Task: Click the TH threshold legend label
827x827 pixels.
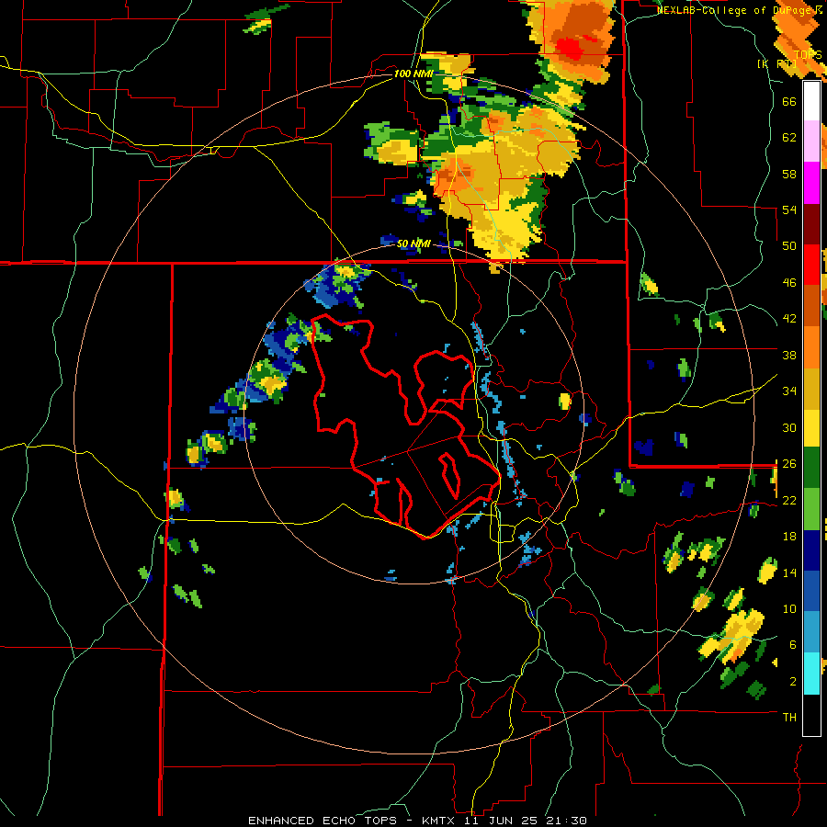Action: point(789,718)
